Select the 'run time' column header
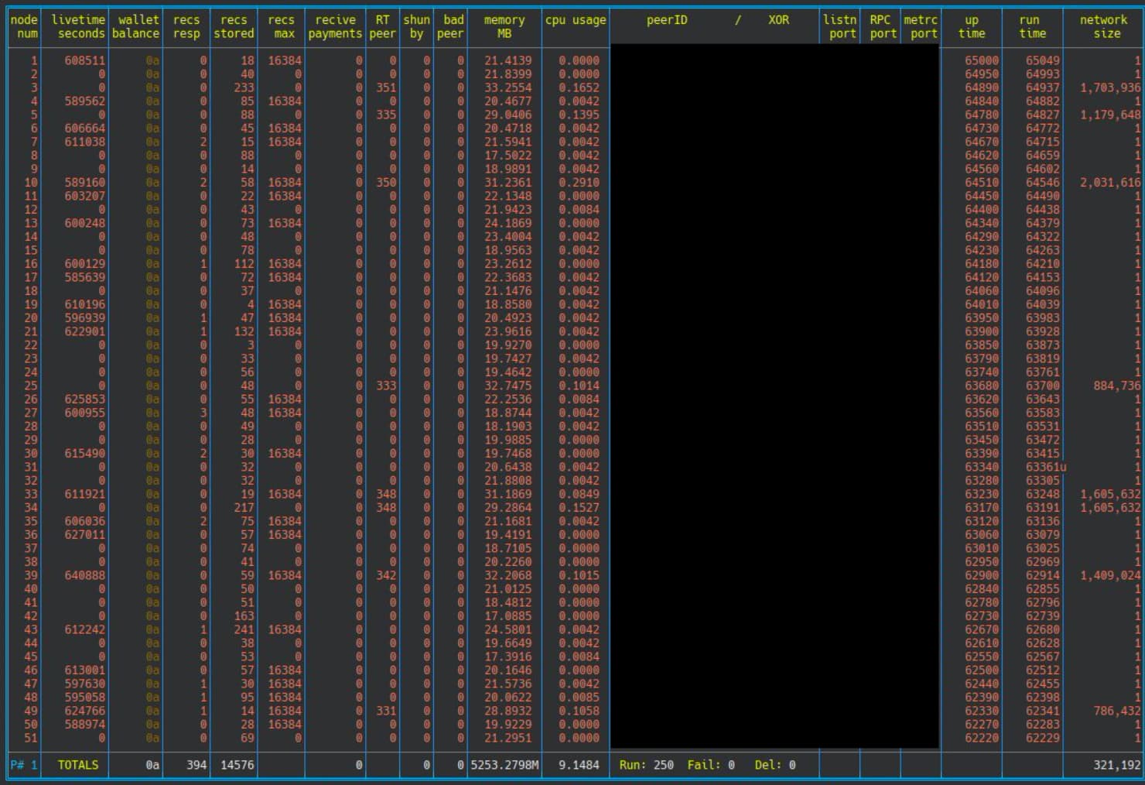The width and height of the screenshot is (1145, 785). (1032, 26)
